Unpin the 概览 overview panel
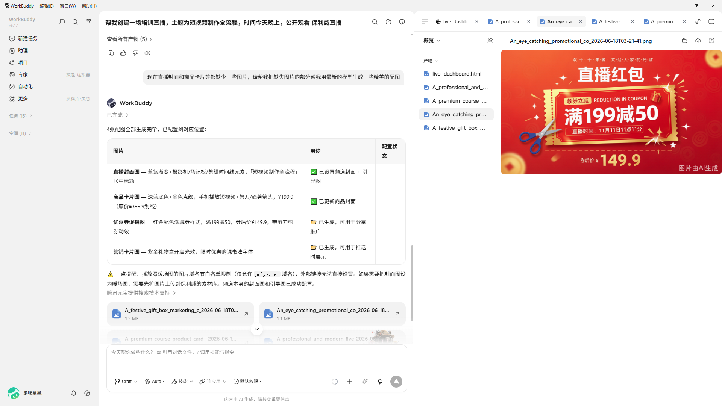 (x=490, y=41)
